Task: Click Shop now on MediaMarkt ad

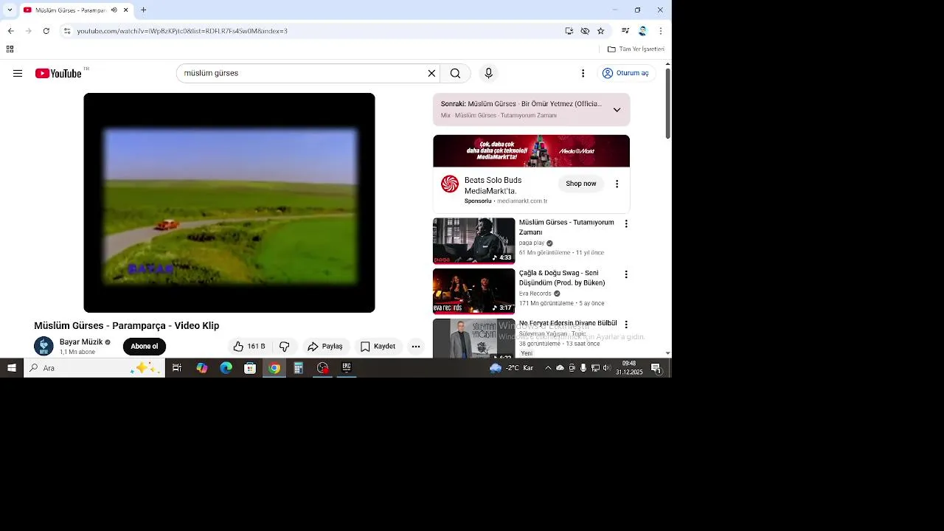Action: pyautogui.click(x=581, y=184)
